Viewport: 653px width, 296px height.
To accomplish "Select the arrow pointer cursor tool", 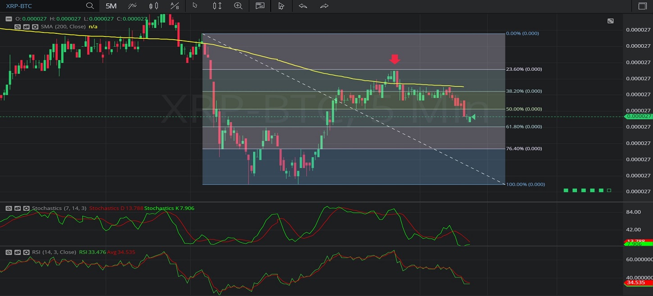I will click(195, 6).
